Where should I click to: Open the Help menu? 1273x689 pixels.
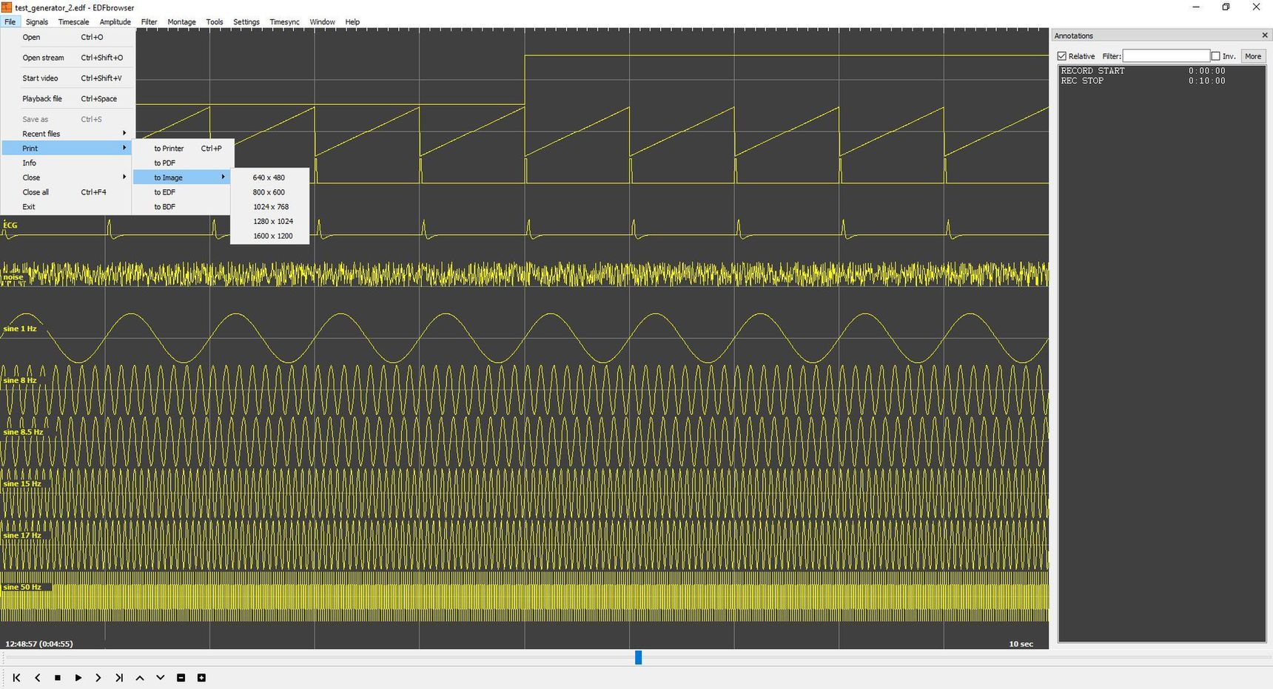pos(352,22)
